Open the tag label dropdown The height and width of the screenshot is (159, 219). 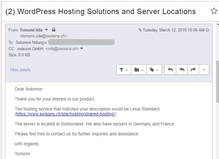[x=154, y=70]
